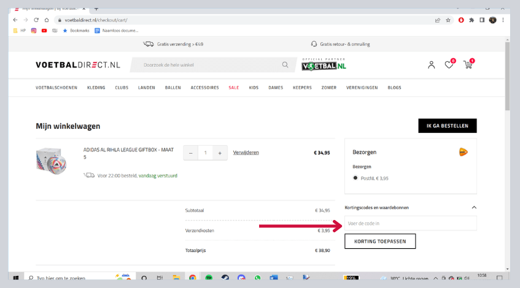
Task: Click Verwijderen link to remove item
Action: [x=246, y=153]
